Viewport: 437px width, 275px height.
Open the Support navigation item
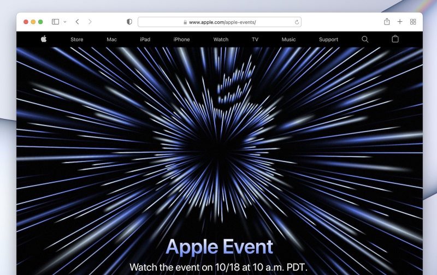[328, 39]
